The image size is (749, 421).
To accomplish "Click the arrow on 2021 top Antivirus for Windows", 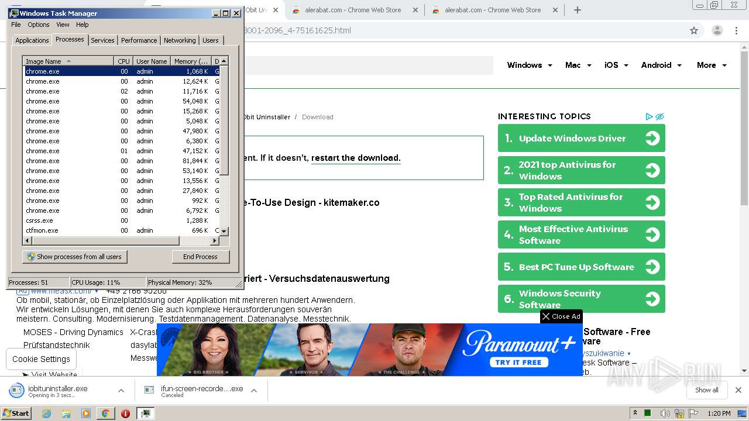I will [x=652, y=170].
